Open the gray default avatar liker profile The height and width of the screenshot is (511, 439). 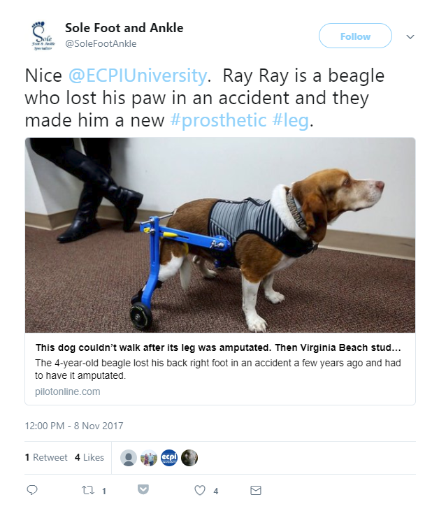129,457
